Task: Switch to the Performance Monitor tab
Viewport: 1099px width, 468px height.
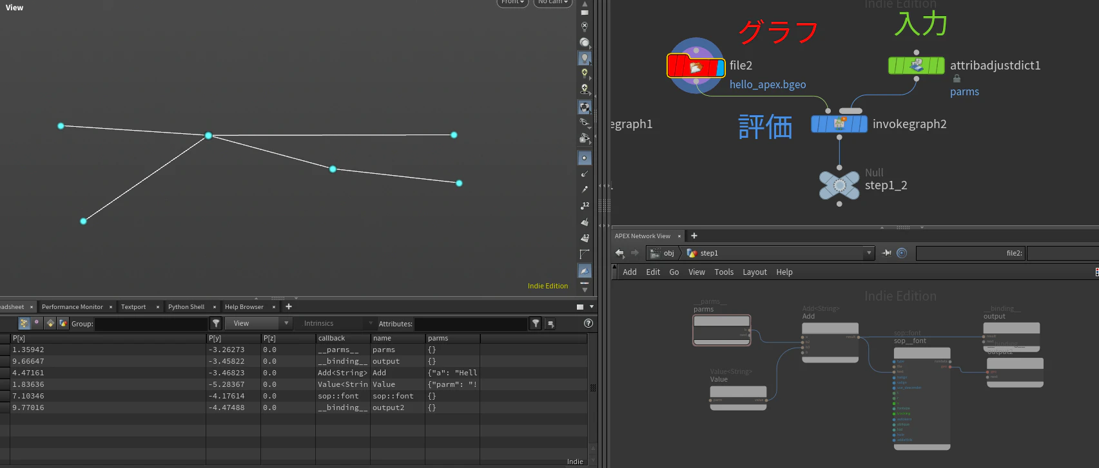Action: (x=72, y=307)
